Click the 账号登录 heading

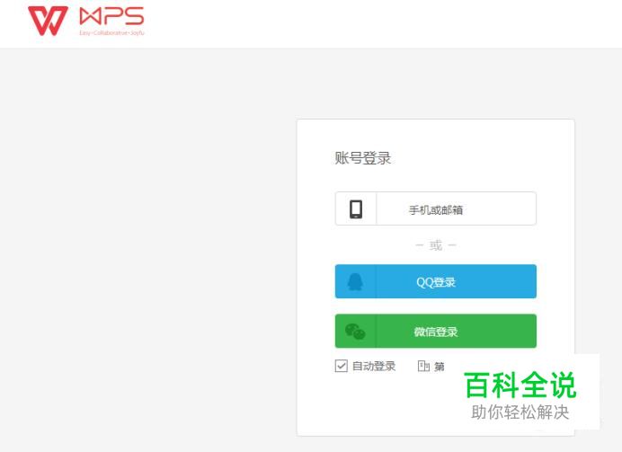coord(363,158)
